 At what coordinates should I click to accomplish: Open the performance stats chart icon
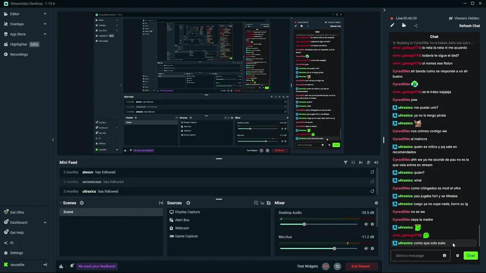(61, 266)
